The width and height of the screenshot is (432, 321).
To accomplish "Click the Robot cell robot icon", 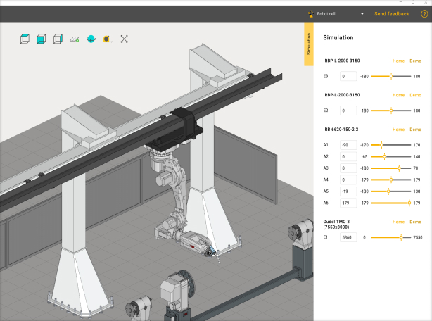I will point(310,13).
